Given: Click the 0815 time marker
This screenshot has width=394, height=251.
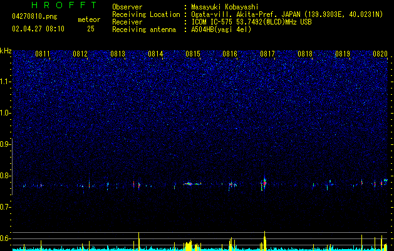Looking at the screenshot, I should pyautogui.click(x=193, y=54).
